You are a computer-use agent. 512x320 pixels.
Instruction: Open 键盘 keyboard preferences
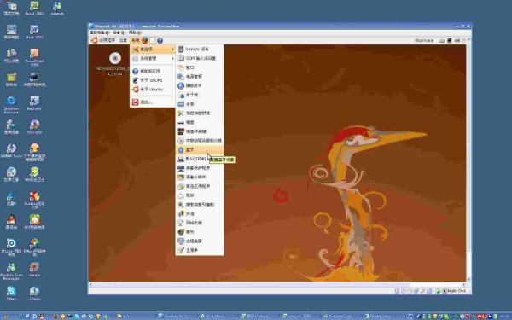[200, 122]
